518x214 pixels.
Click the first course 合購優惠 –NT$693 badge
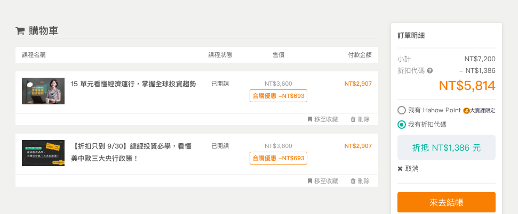tap(278, 96)
